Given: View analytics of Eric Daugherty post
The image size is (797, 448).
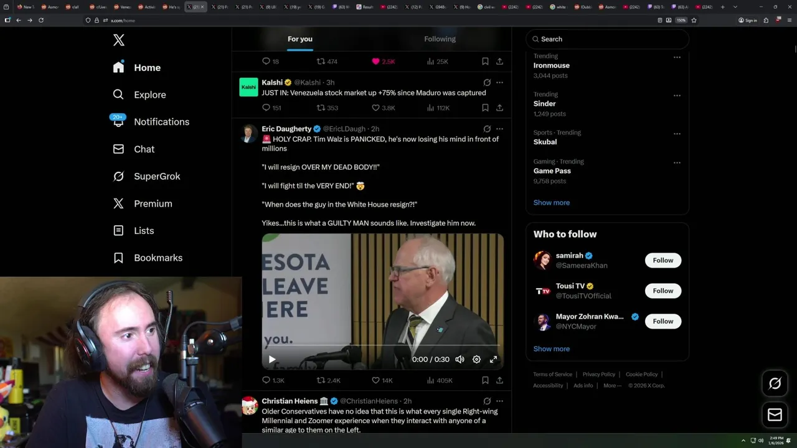Looking at the screenshot, I should click(x=439, y=380).
